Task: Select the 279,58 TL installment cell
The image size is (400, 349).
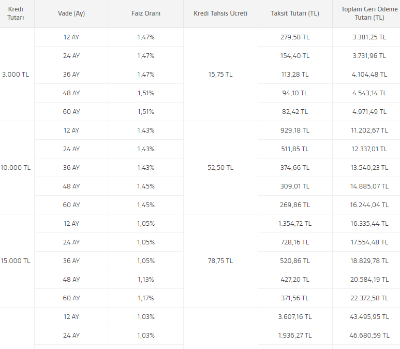Action: click(x=295, y=37)
